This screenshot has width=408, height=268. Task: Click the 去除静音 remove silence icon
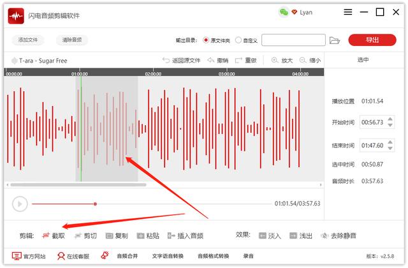coord(324,235)
